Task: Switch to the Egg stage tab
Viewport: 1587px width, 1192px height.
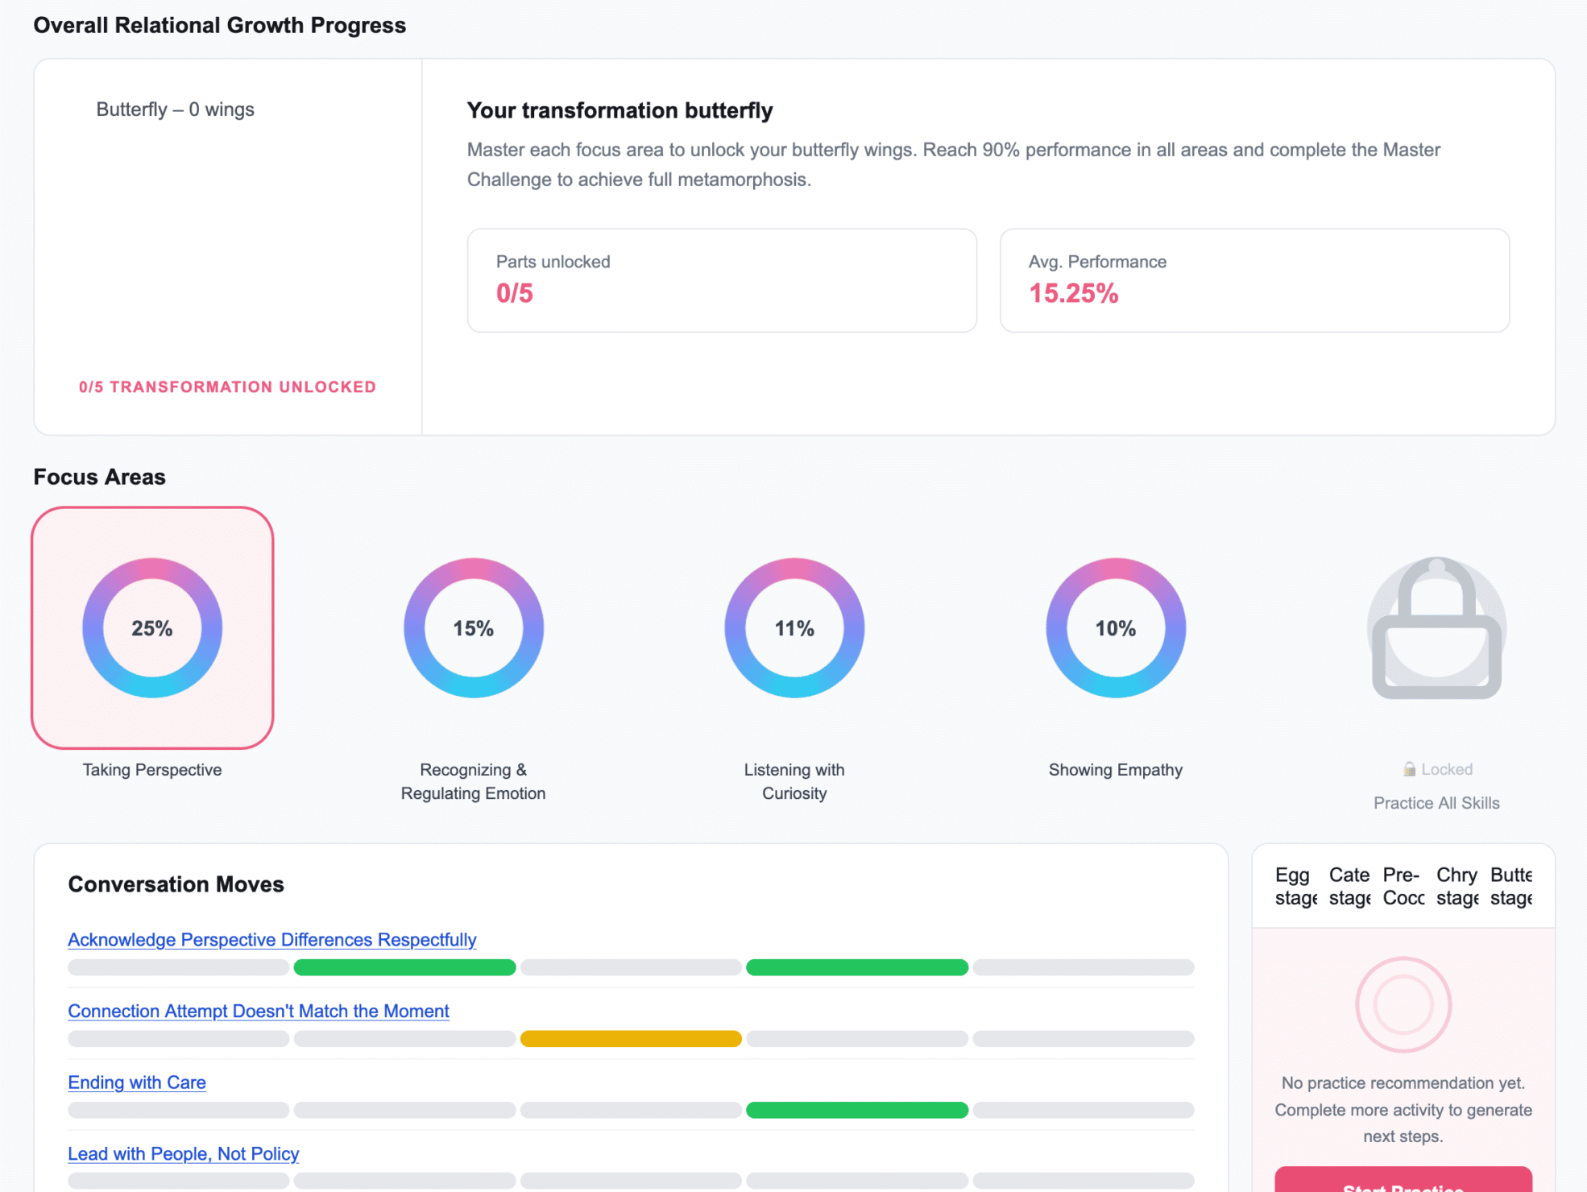Action: tap(1295, 886)
